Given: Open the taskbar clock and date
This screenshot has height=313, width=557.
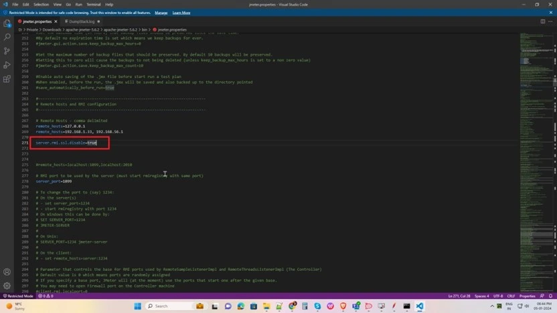Looking at the screenshot, I should coord(544,306).
